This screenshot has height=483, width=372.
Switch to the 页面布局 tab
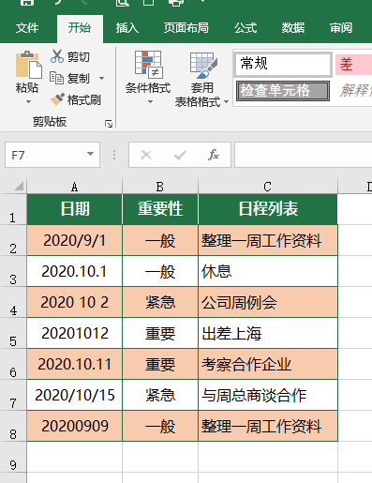[186, 28]
